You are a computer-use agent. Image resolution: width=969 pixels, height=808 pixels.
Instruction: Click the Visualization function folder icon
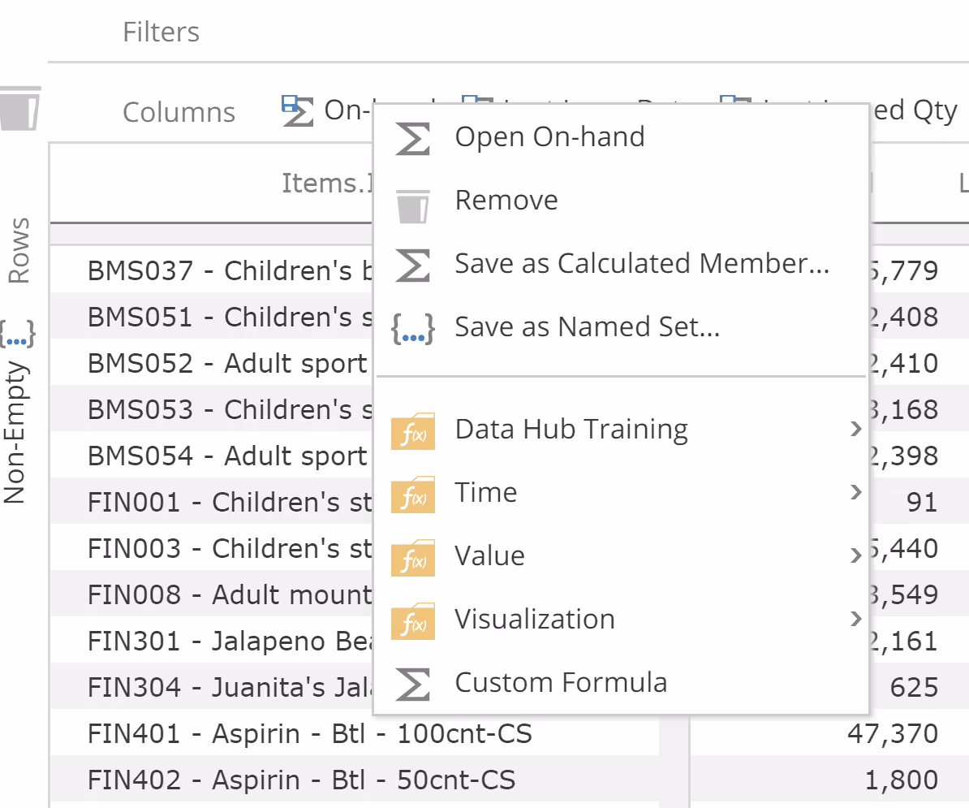(412, 620)
